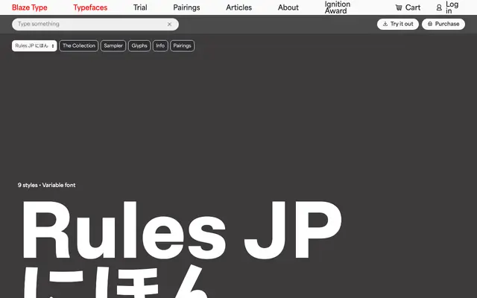Jump to The Collection section

pos(79,46)
